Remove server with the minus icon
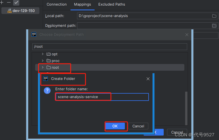Screen dimensions: 219x140 [x=9, y=3]
